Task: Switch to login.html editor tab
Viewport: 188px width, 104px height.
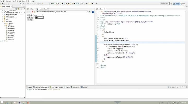Action: (x=31, y=9)
